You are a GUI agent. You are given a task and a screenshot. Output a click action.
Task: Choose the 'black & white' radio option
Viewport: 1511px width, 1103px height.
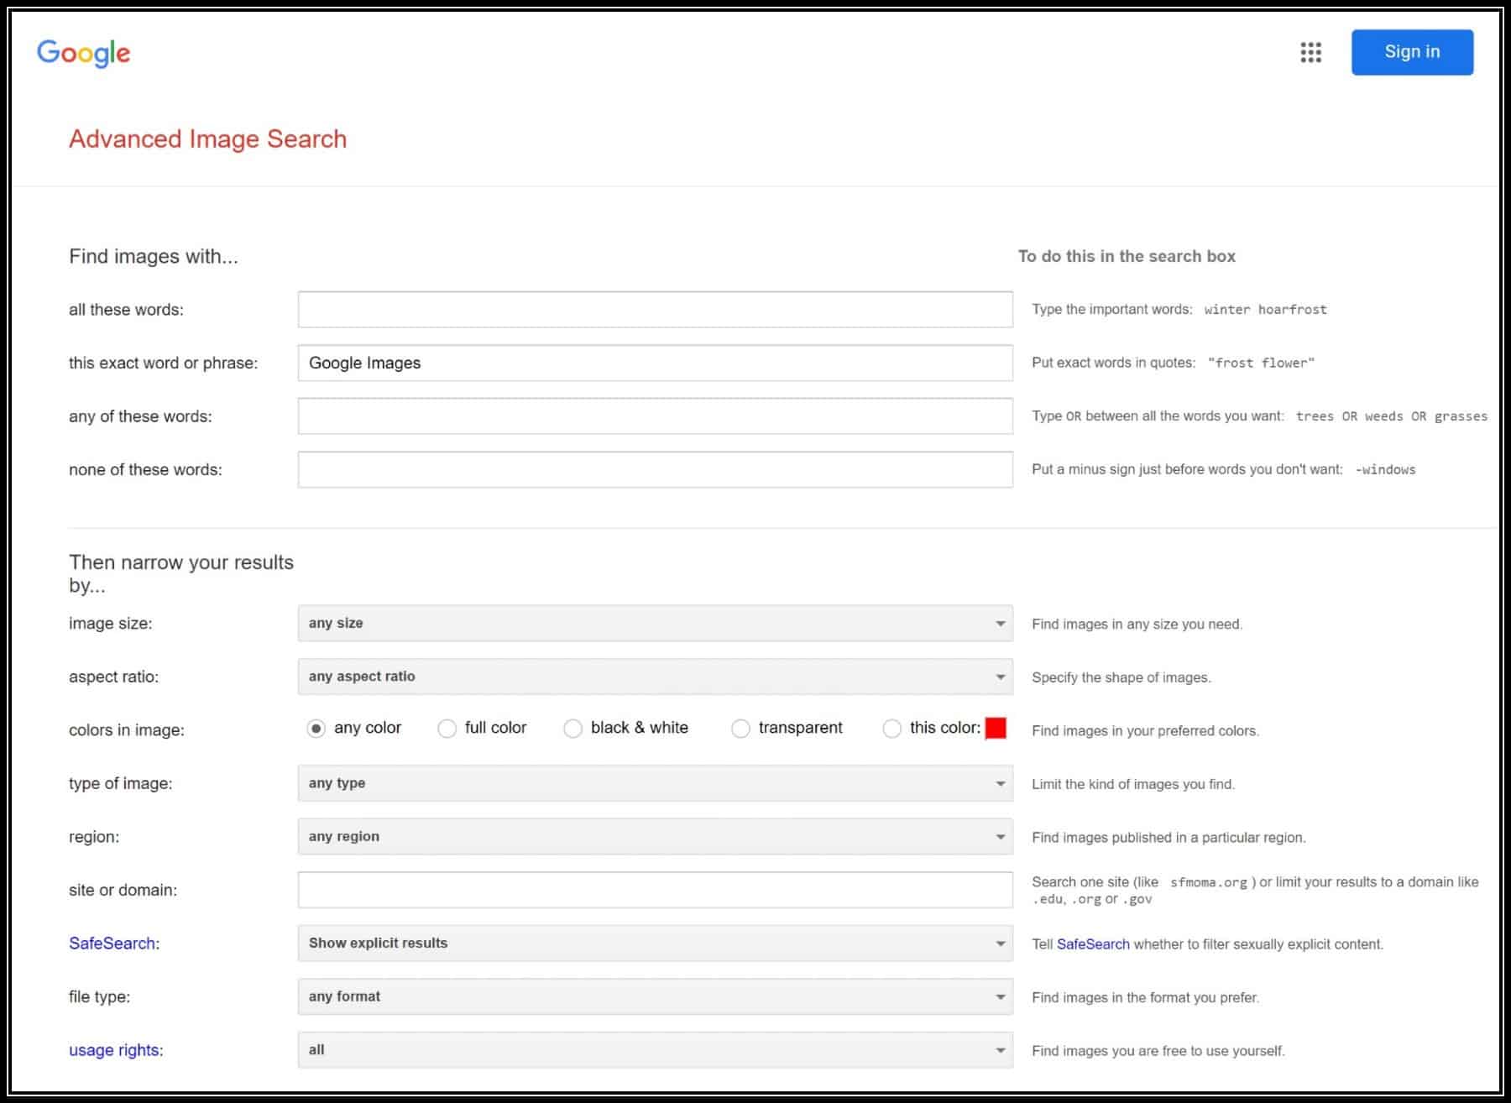pos(573,729)
